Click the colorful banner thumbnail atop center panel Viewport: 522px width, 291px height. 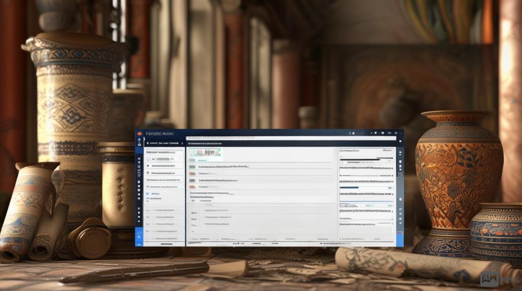[206, 152]
